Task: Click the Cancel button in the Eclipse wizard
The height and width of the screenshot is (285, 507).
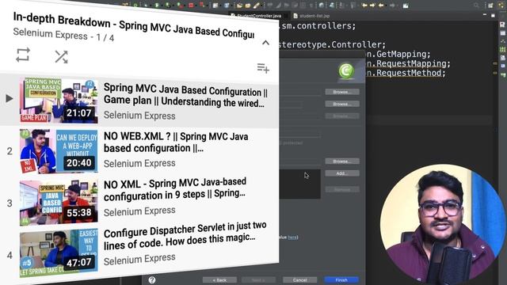Action: coord(299,279)
